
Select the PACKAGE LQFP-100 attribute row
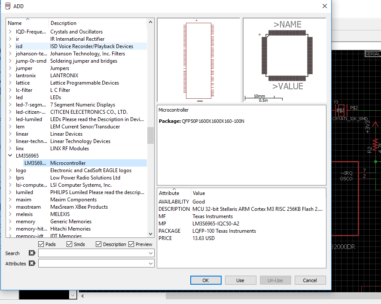point(241,231)
